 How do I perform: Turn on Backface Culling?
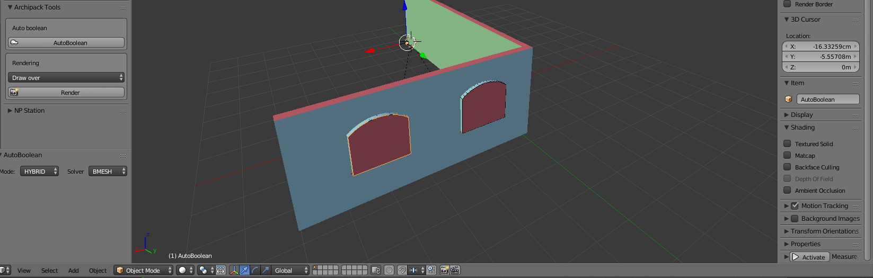pyautogui.click(x=787, y=167)
